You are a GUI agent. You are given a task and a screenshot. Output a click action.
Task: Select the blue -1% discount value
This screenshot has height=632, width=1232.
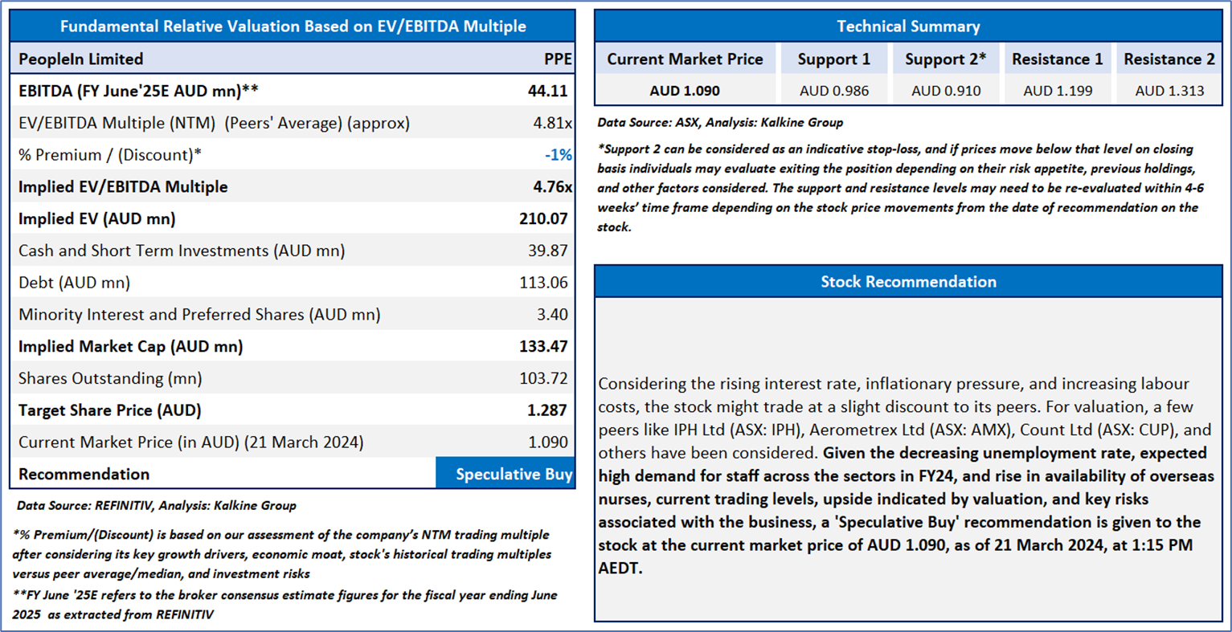tap(559, 155)
